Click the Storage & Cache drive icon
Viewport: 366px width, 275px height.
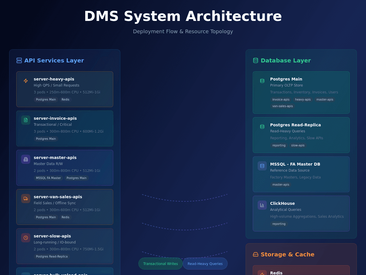[x=256, y=254]
